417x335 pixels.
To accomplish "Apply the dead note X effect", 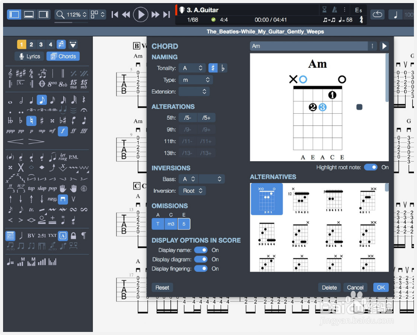I will (21, 167).
